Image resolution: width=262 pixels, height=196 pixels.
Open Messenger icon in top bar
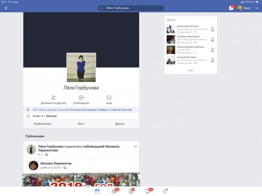point(232,8)
